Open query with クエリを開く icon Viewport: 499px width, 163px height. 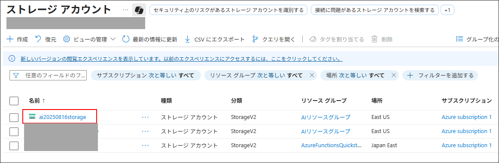tap(255, 39)
